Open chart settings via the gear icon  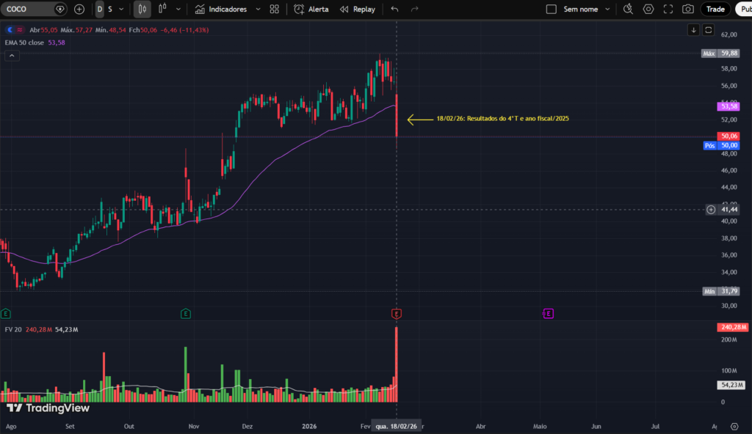click(x=647, y=9)
